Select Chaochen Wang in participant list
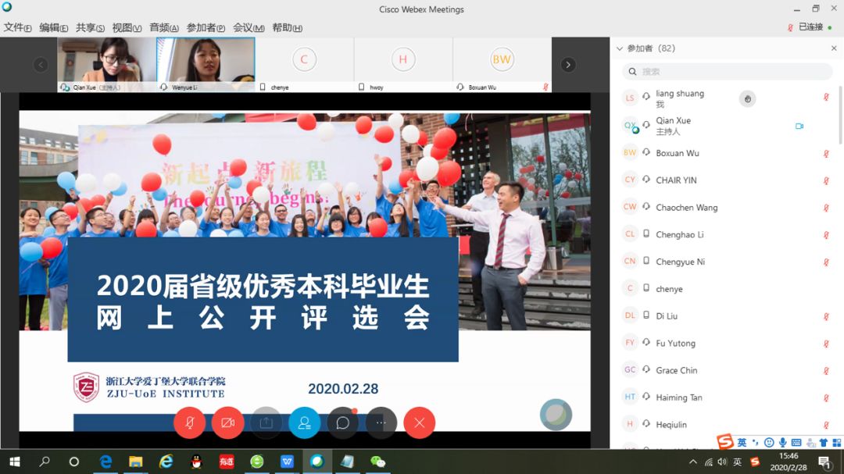This screenshot has width=844, height=474. tap(686, 208)
